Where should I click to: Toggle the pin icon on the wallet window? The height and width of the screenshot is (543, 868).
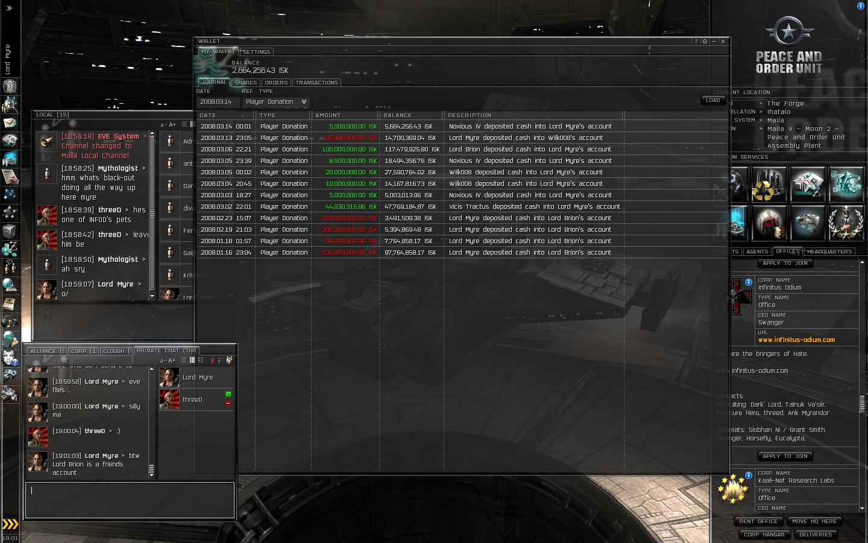pos(705,41)
